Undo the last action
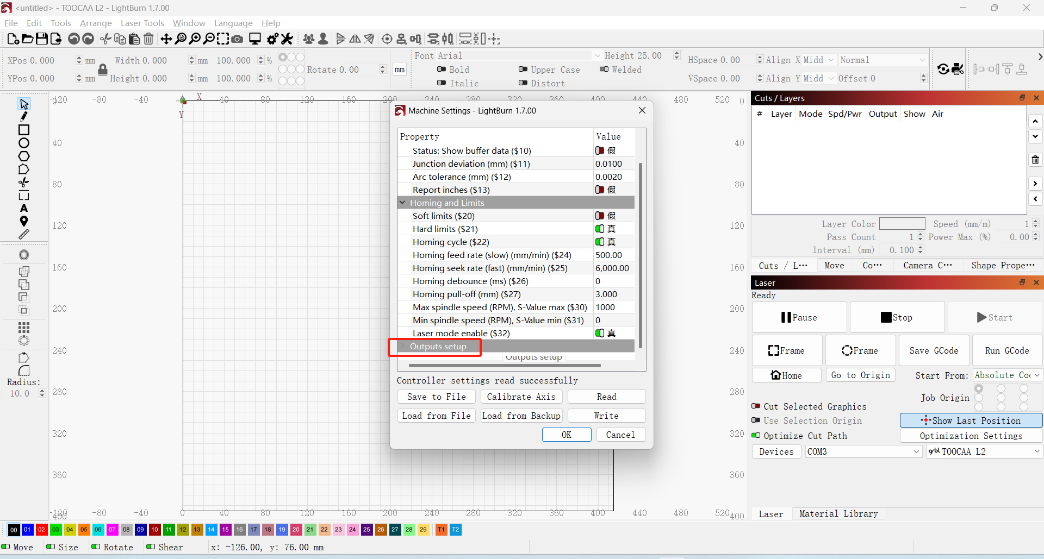The image size is (1044, 559). 74,39
